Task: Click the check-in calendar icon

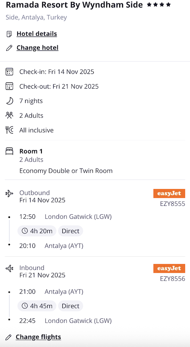Action: [9, 72]
